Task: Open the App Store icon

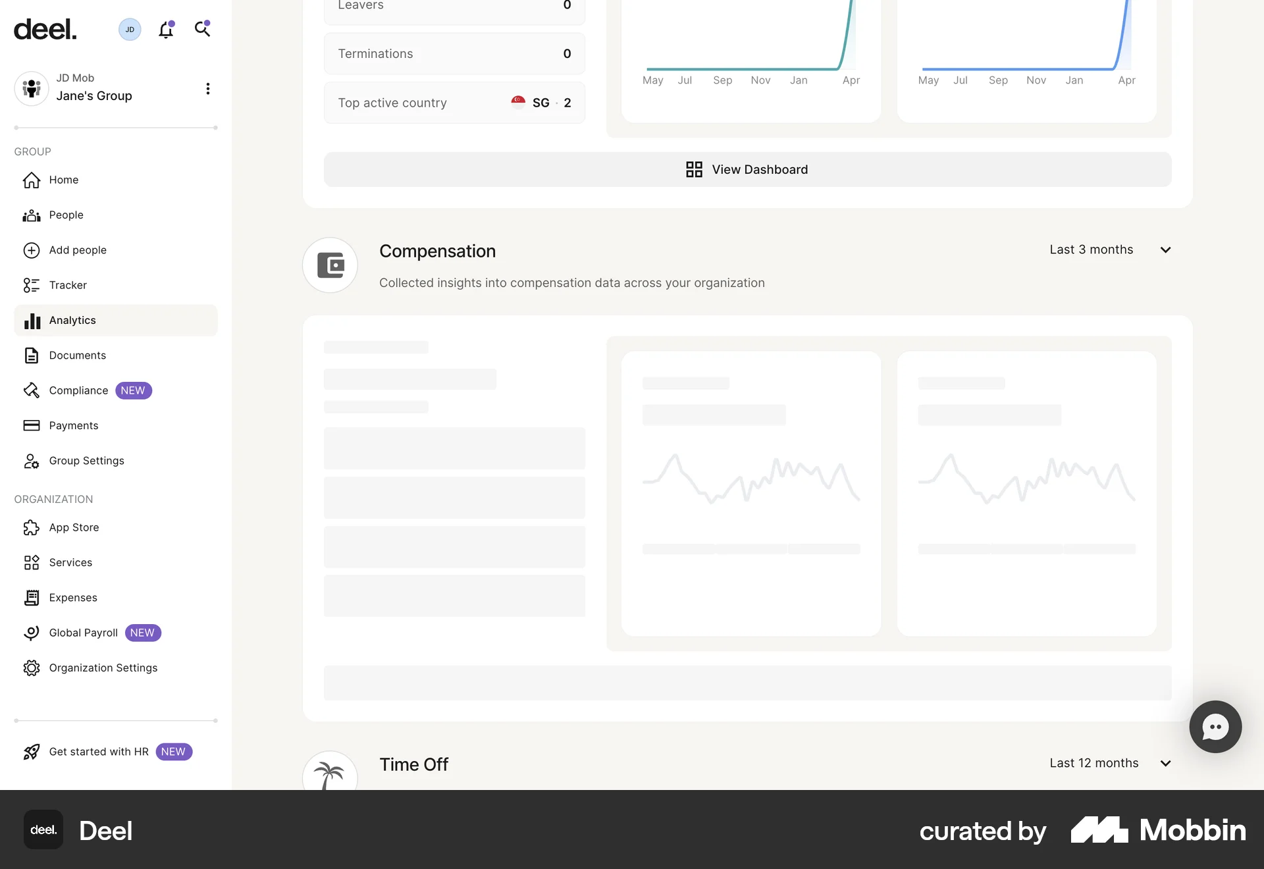Action: point(32,527)
